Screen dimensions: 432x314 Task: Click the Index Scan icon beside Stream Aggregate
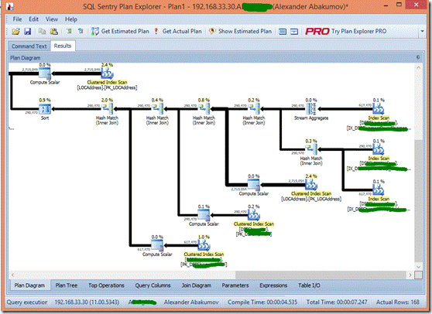(379, 109)
